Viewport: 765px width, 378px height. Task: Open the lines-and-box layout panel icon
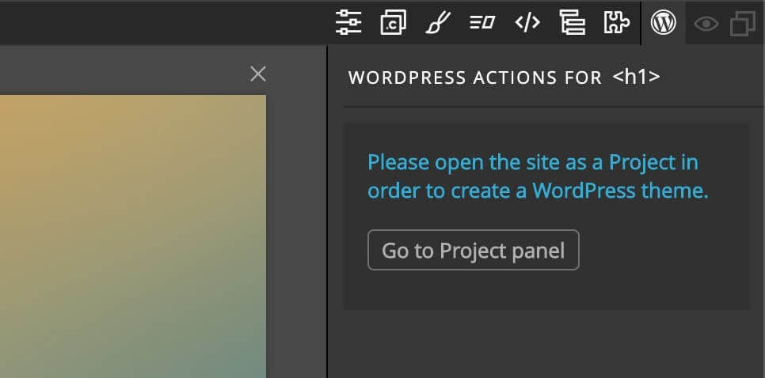click(482, 22)
